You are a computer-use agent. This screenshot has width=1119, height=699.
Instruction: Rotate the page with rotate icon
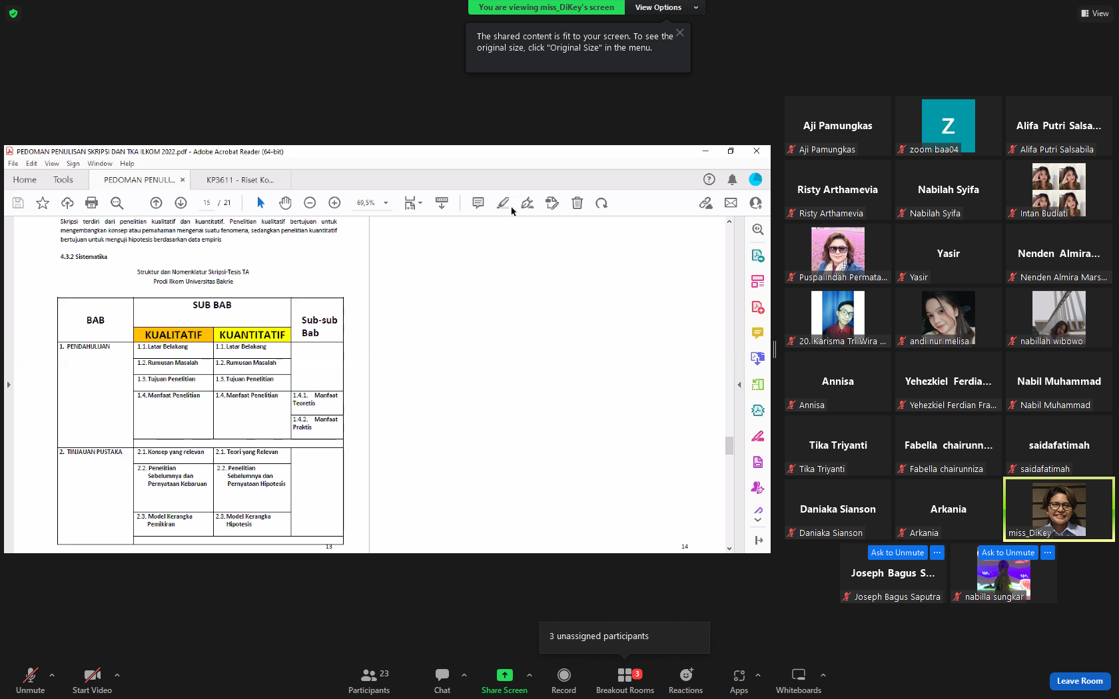(x=601, y=203)
